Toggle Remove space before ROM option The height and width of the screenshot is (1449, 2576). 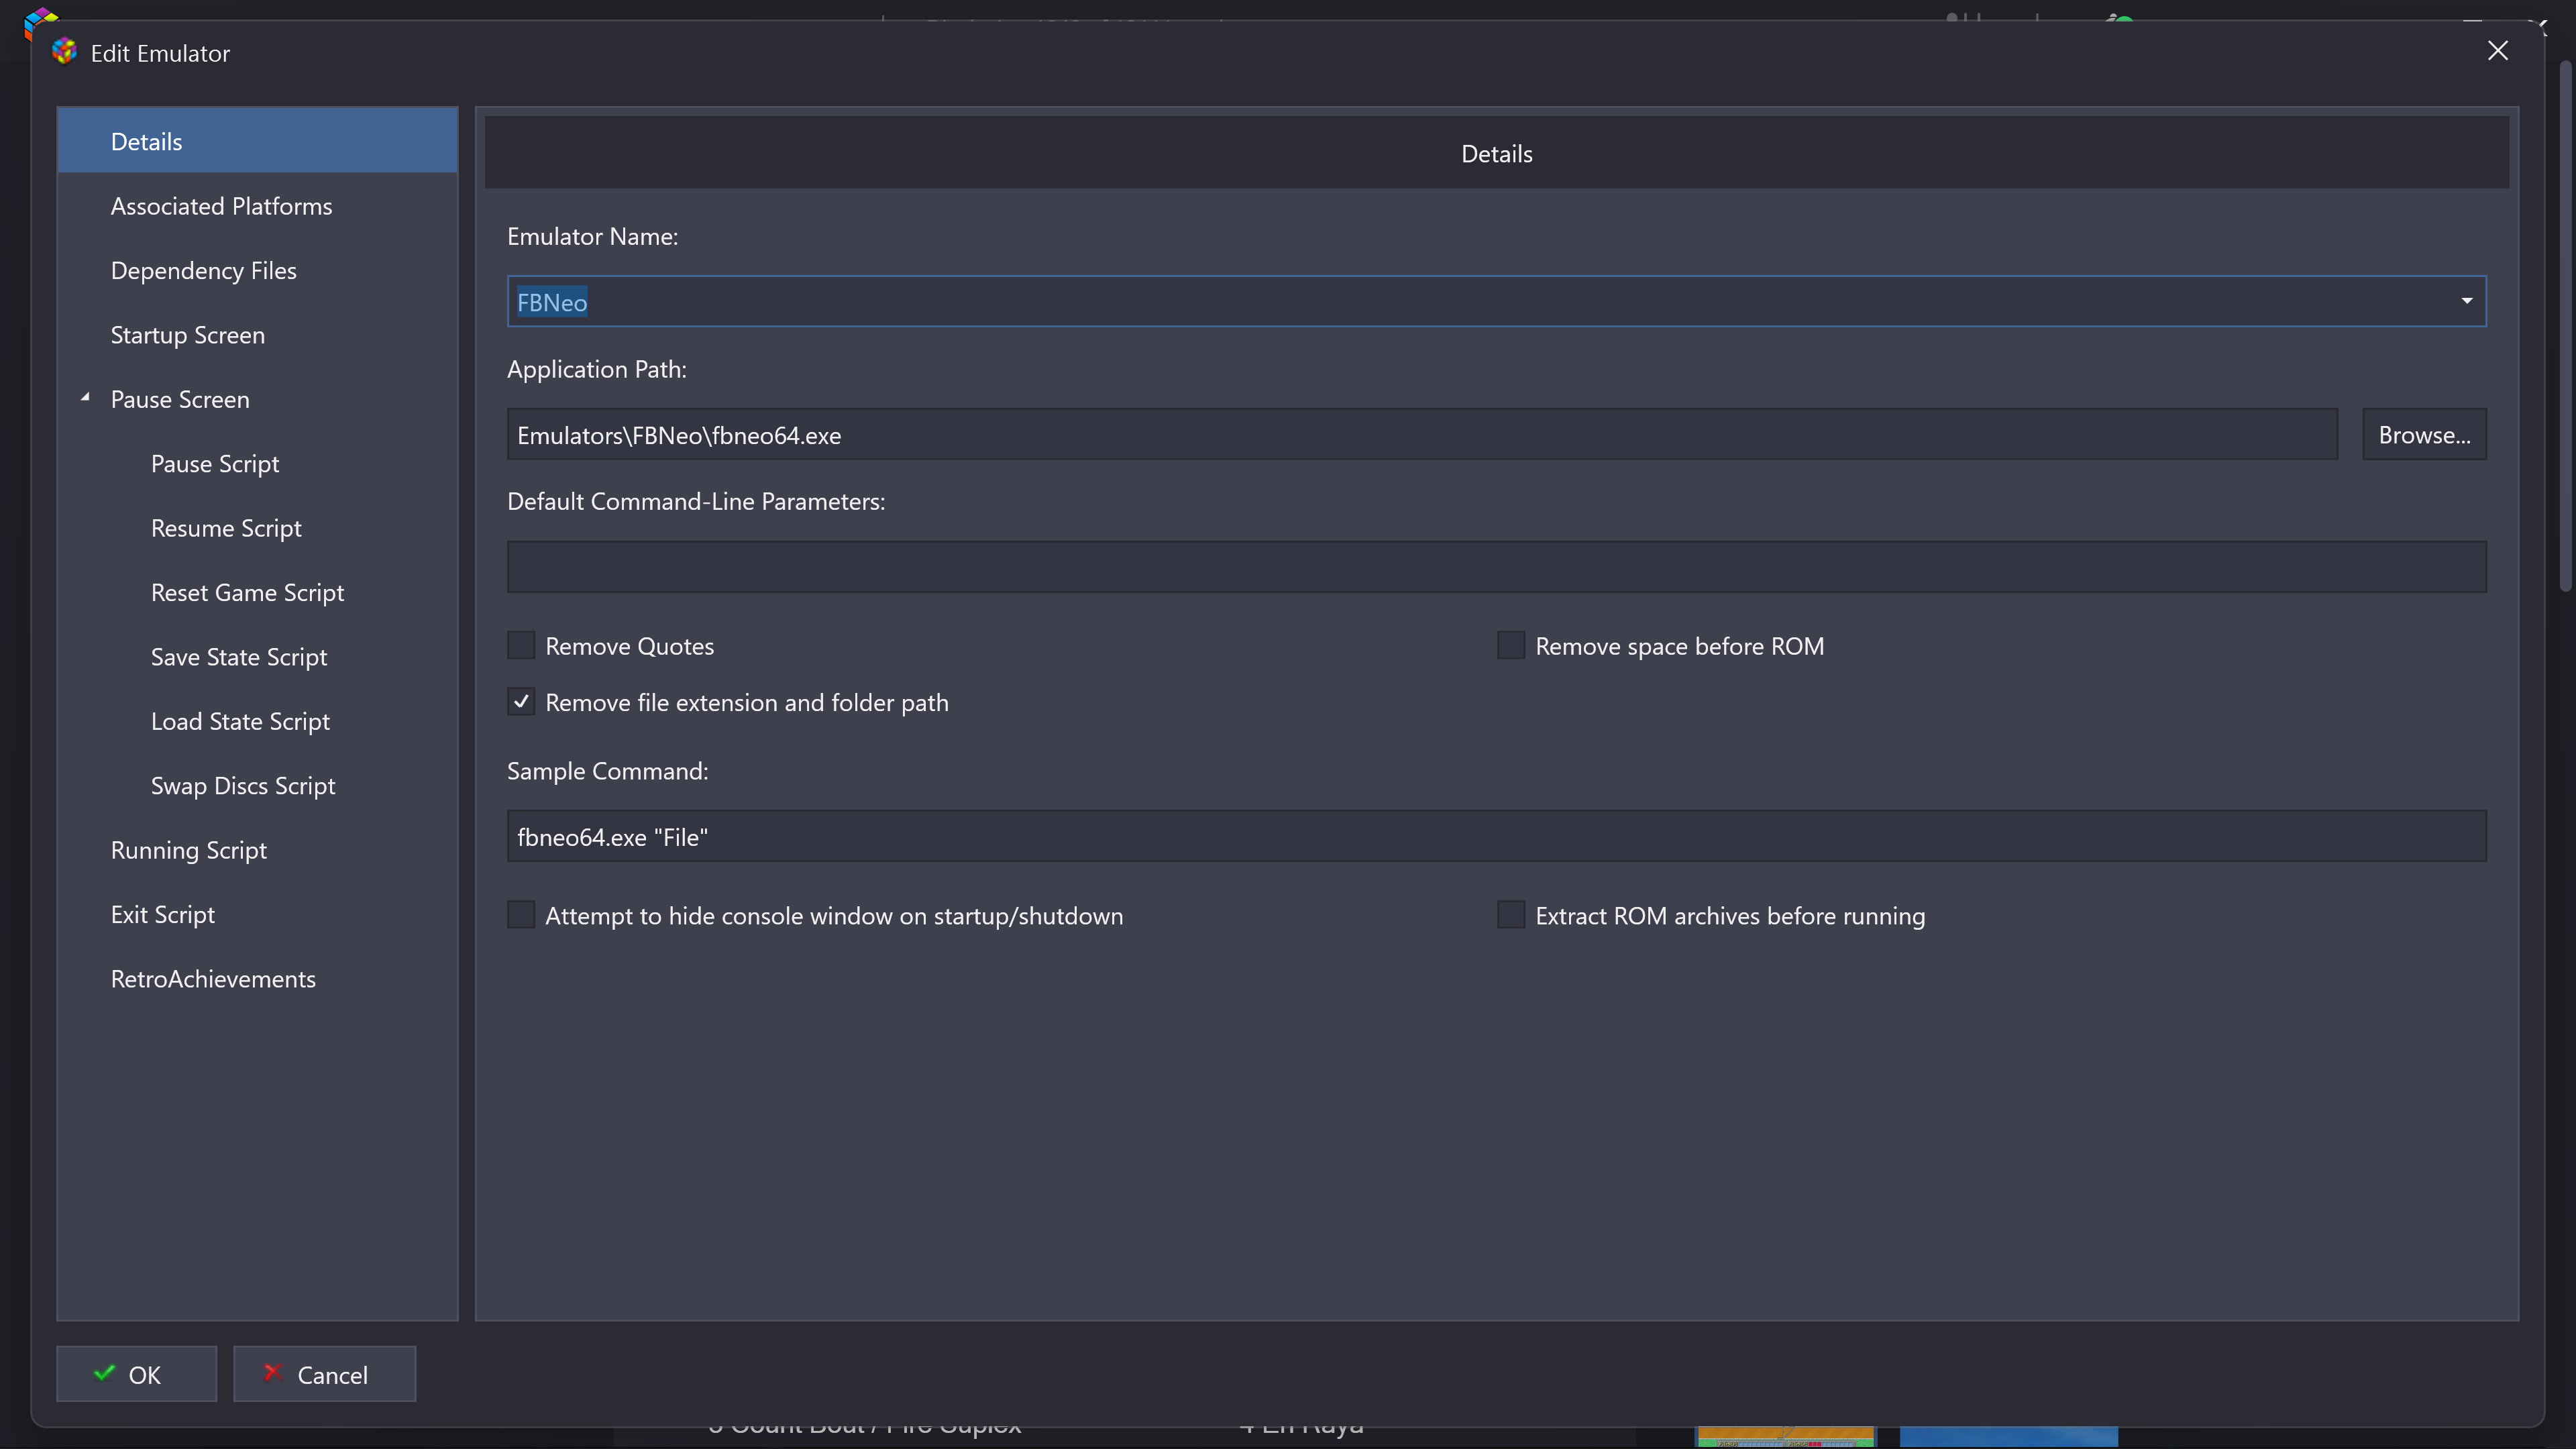coord(1510,646)
